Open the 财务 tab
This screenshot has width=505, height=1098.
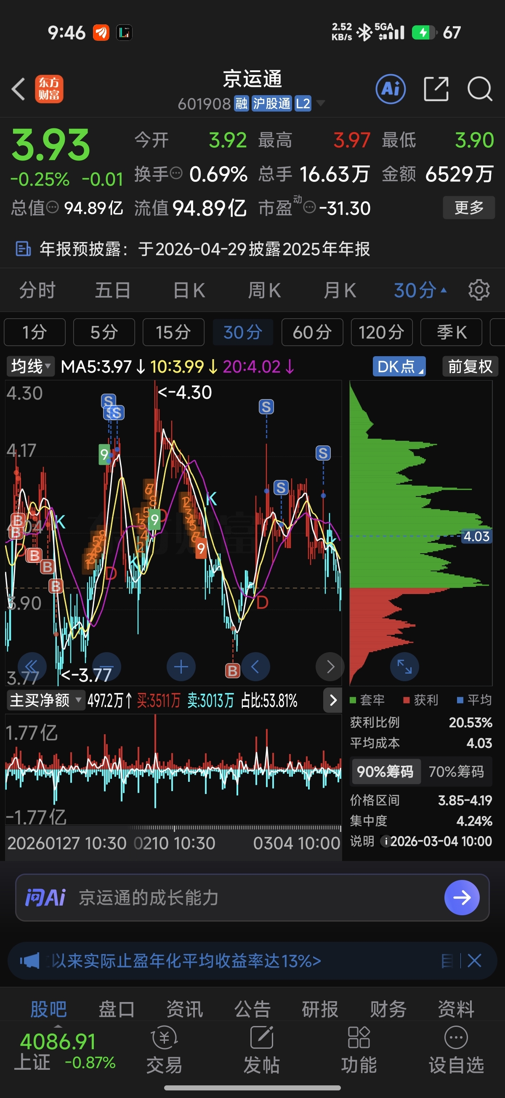tap(388, 1009)
